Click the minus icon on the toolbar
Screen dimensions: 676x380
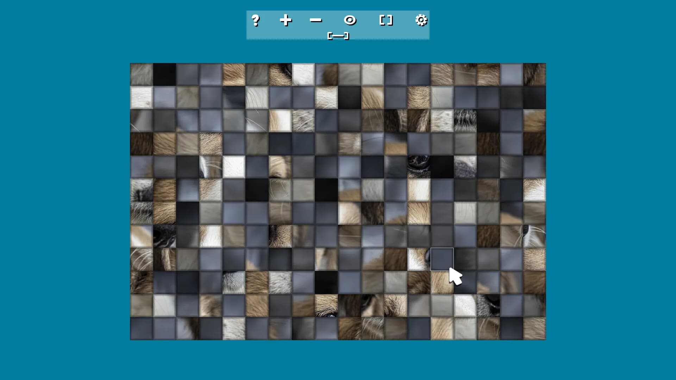316,20
